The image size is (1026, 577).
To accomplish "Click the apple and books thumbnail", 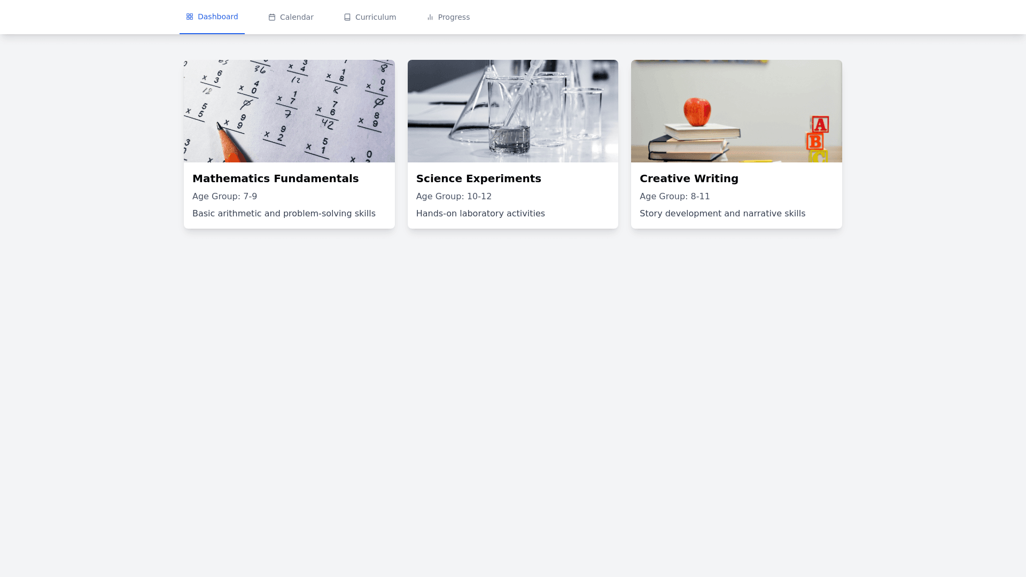I will coord(736,111).
